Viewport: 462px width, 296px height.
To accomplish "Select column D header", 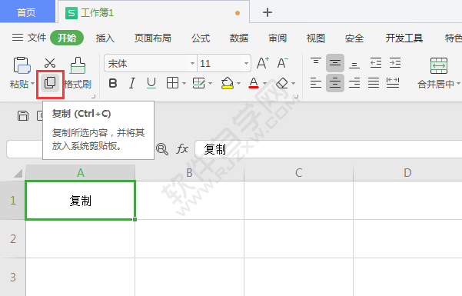I will pos(407,172).
